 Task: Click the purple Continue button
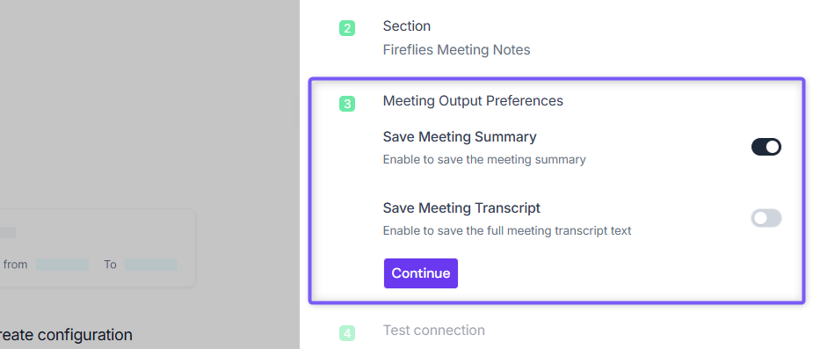pos(420,273)
